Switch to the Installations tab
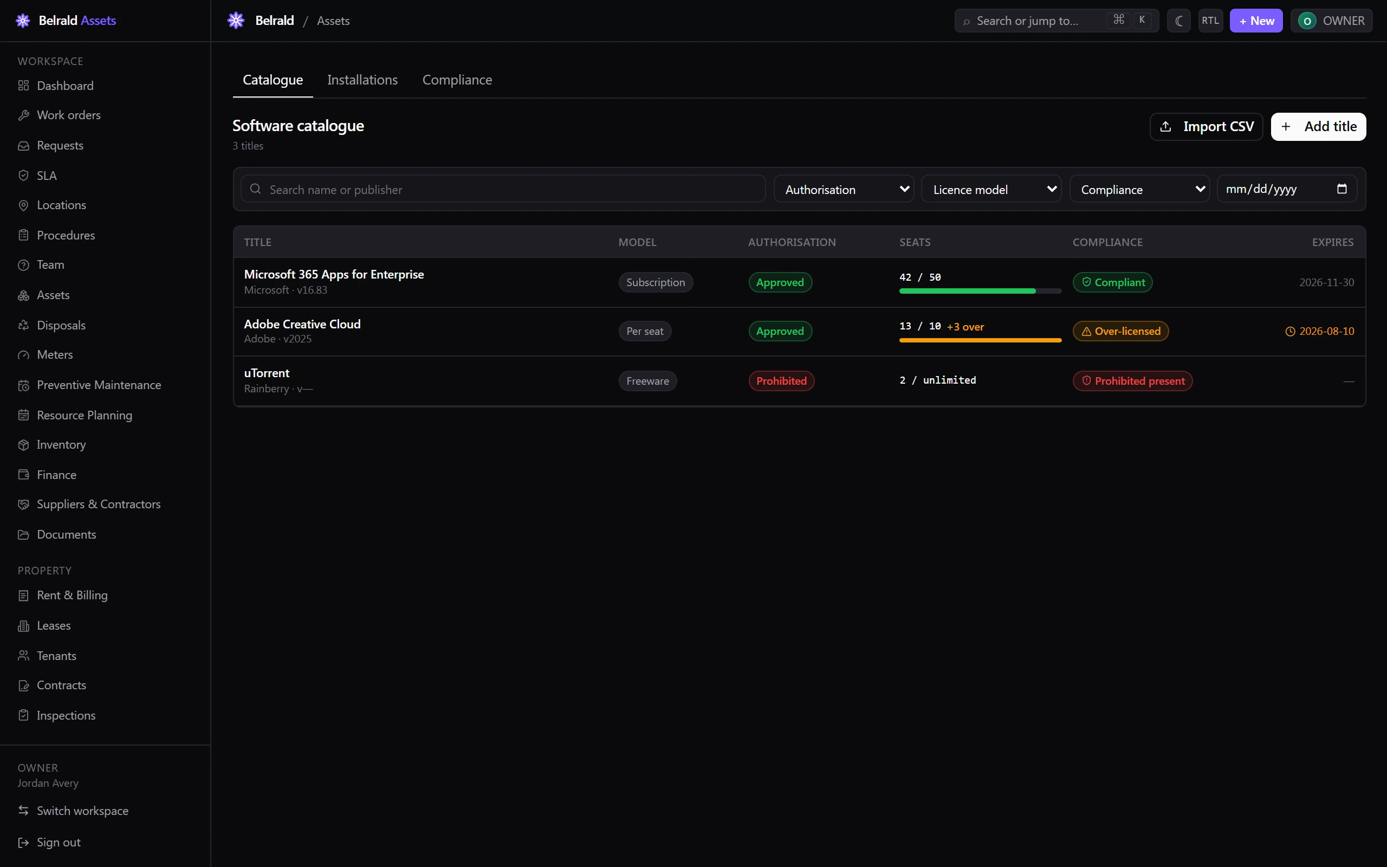The height and width of the screenshot is (867, 1387). click(362, 80)
